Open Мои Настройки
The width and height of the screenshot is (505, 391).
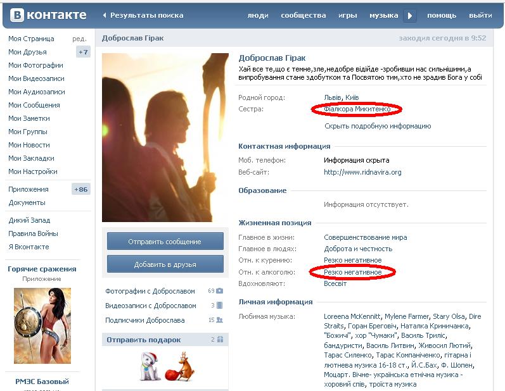(x=33, y=171)
